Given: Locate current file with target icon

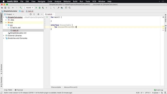Looking at the screenshot, I should pos(31,14).
